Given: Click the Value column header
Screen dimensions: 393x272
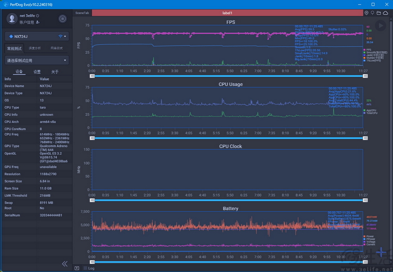Looking at the screenshot, I should click(x=45, y=79).
